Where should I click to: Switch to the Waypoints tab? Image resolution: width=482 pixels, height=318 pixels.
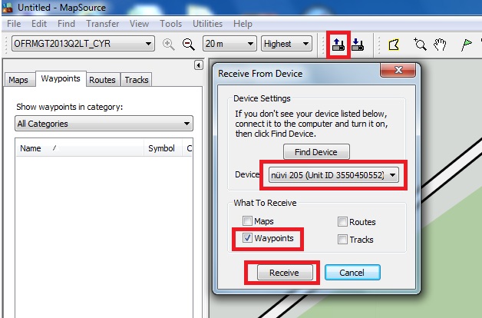click(61, 78)
